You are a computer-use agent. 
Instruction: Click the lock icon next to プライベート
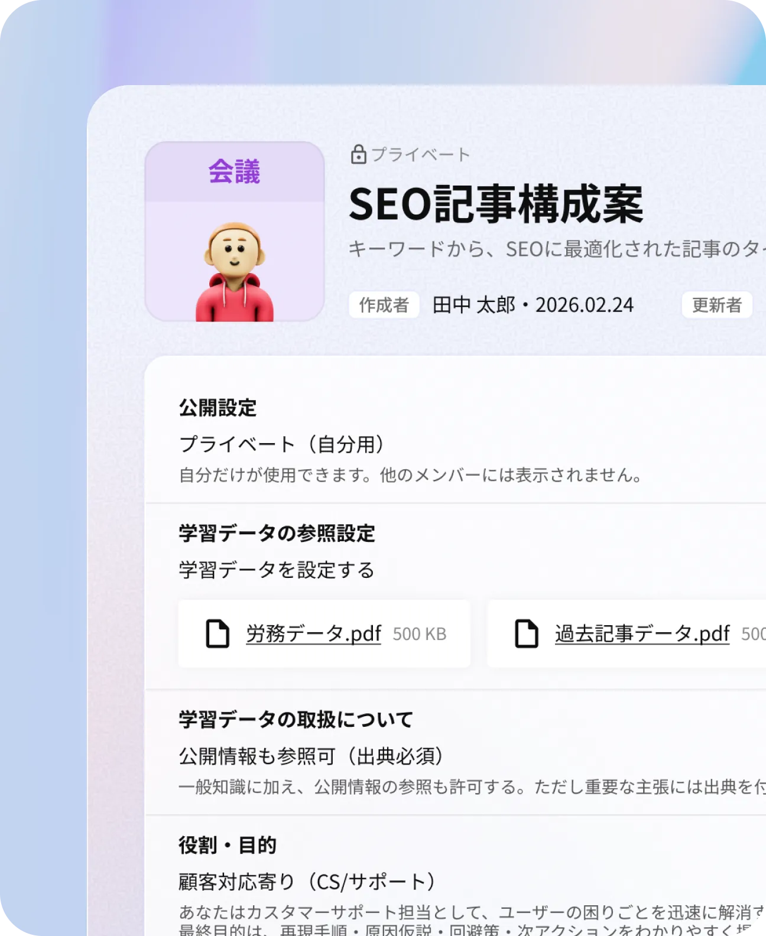pyautogui.click(x=359, y=154)
